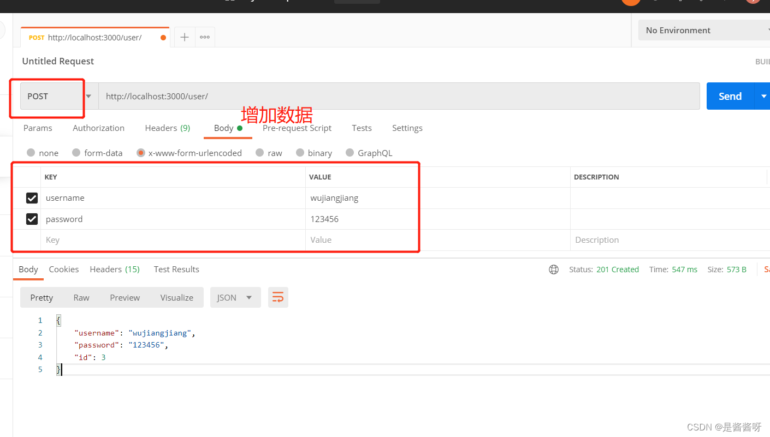Click the request URL input field
Screen dimensions: 770x437
pos(399,96)
